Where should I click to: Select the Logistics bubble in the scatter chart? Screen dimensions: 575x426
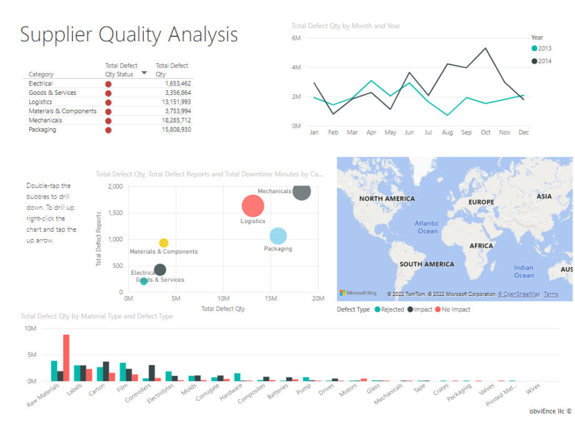click(x=253, y=204)
